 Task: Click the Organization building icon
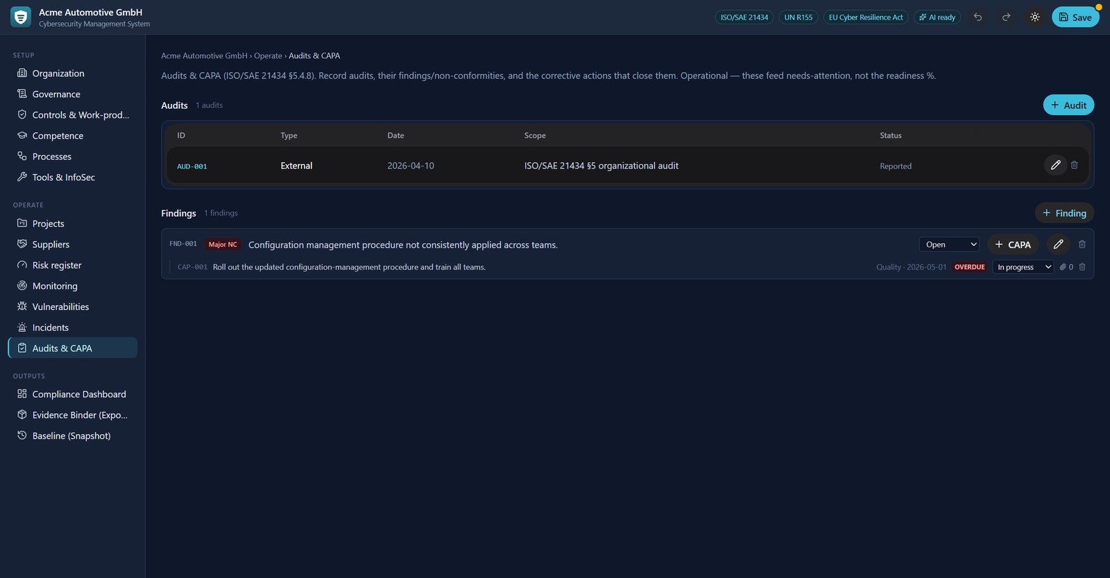point(22,73)
